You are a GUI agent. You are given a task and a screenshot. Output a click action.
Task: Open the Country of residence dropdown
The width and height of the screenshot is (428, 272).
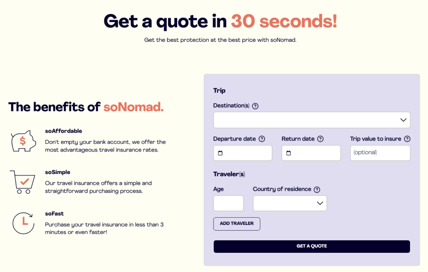point(289,203)
